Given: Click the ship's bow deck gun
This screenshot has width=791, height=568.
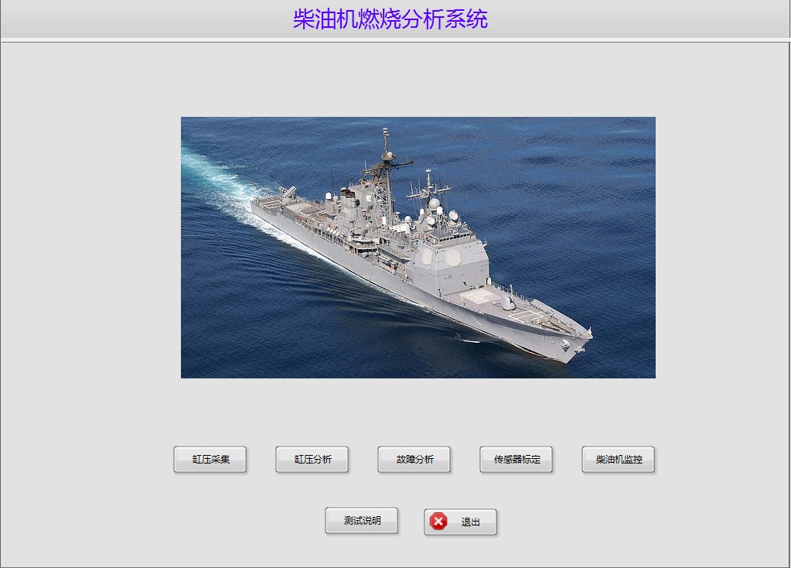Looking at the screenshot, I should pyautogui.click(x=507, y=303).
